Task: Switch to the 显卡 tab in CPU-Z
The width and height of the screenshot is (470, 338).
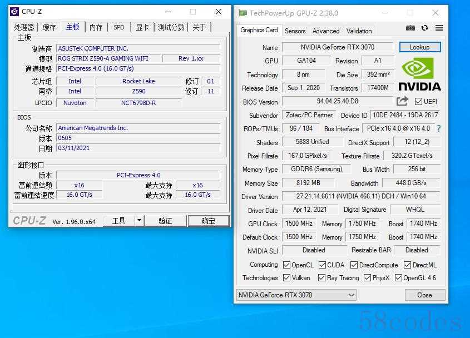Action: pos(142,27)
